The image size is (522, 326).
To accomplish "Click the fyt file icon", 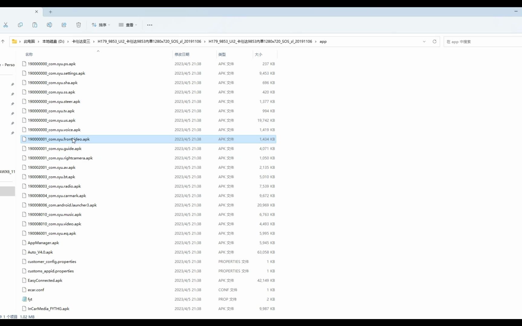I will (x=24, y=299).
